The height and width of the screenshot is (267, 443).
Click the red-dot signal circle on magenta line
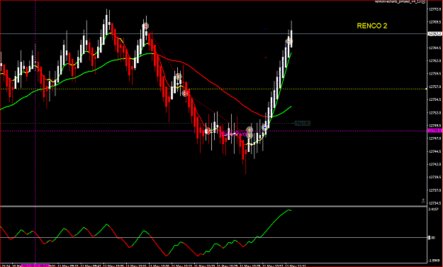[x=208, y=131]
